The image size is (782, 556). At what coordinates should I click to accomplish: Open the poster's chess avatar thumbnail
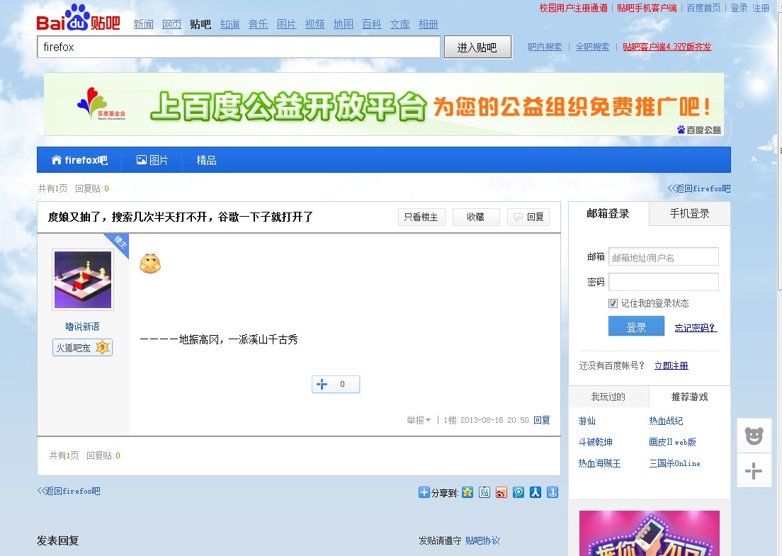click(x=83, y=280)
